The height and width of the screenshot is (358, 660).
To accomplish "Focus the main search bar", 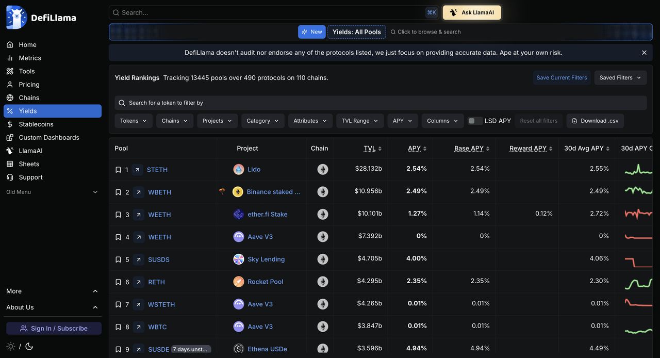I will 274,12.
